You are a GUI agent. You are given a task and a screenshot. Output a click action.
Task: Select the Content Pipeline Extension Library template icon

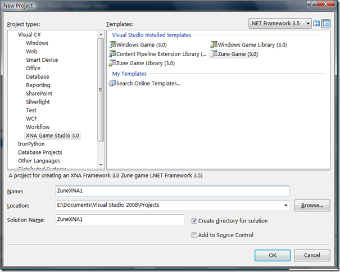point(112,54)
